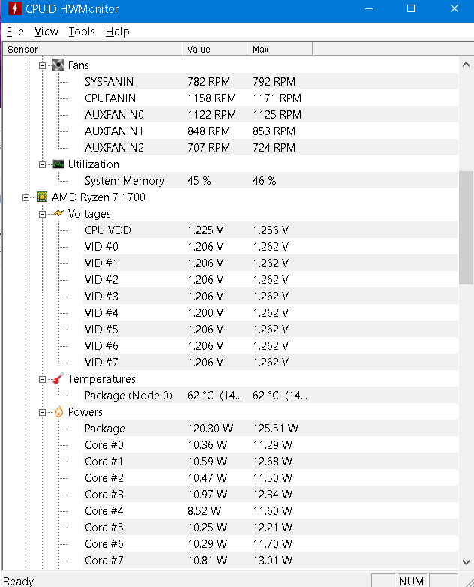Collapse the Utilization tree node
The image size is (474, 587).
click(x=42, y=164)
